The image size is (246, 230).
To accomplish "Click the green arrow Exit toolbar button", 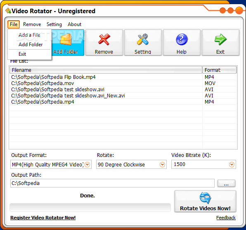I will [220, 43].
